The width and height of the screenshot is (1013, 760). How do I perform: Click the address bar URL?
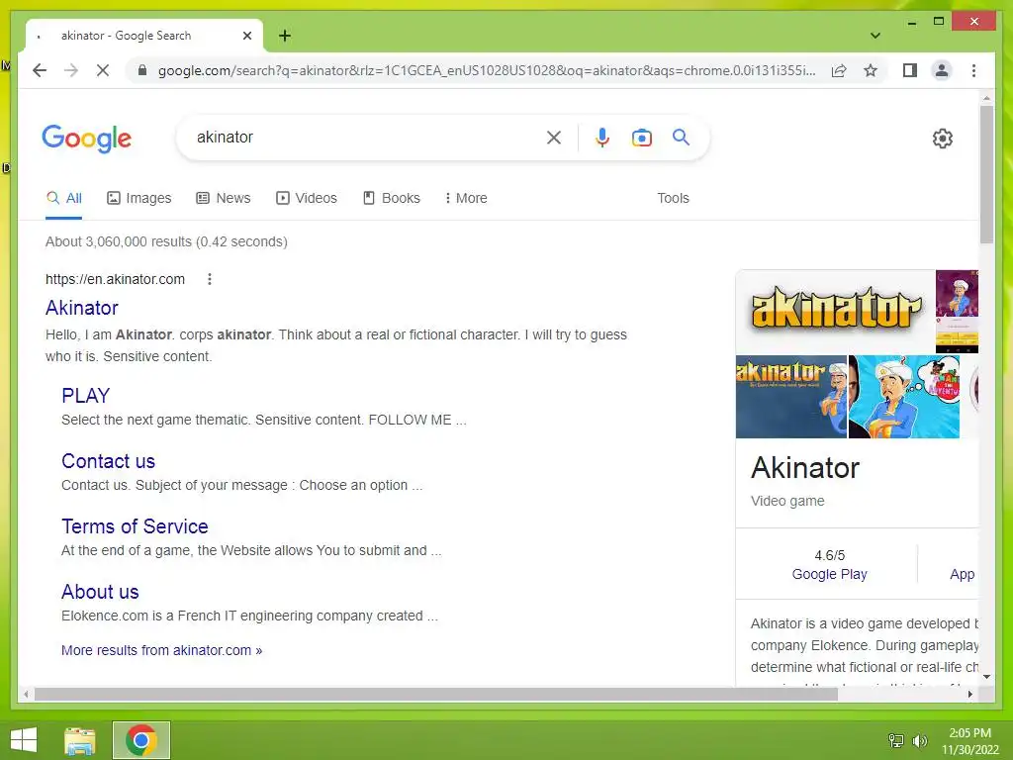(x=487, y=70)
